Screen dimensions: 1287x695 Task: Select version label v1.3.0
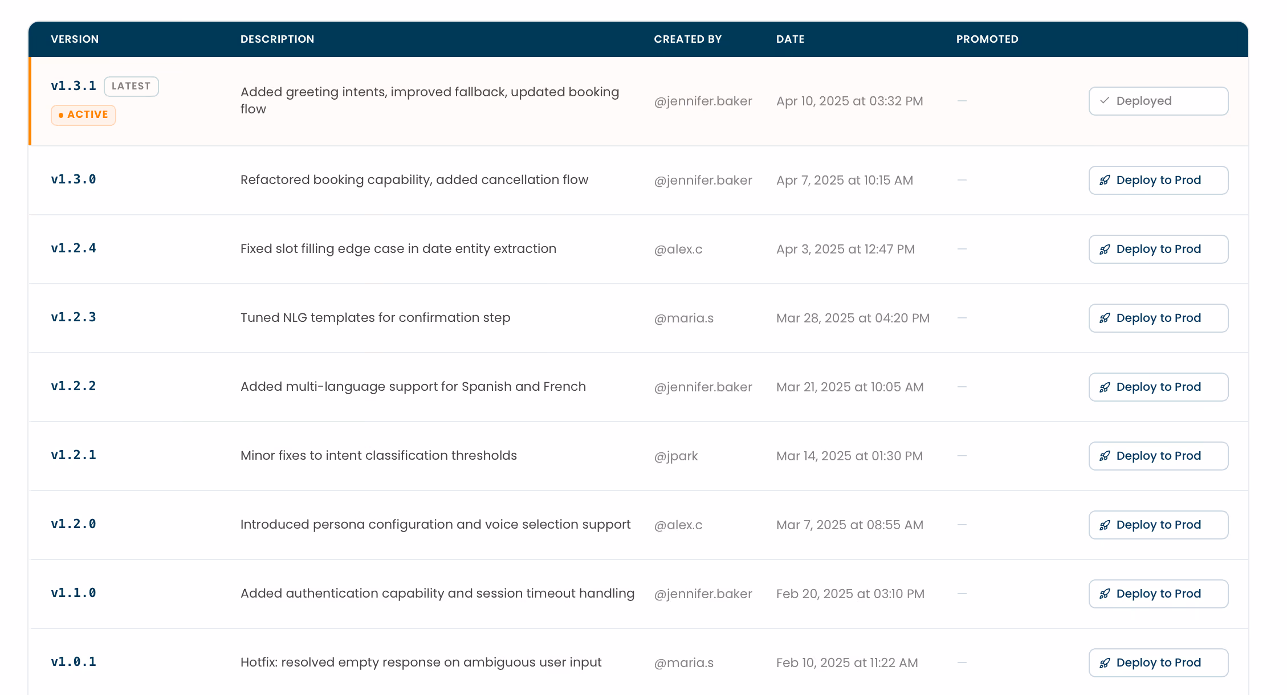click(74, 179)
